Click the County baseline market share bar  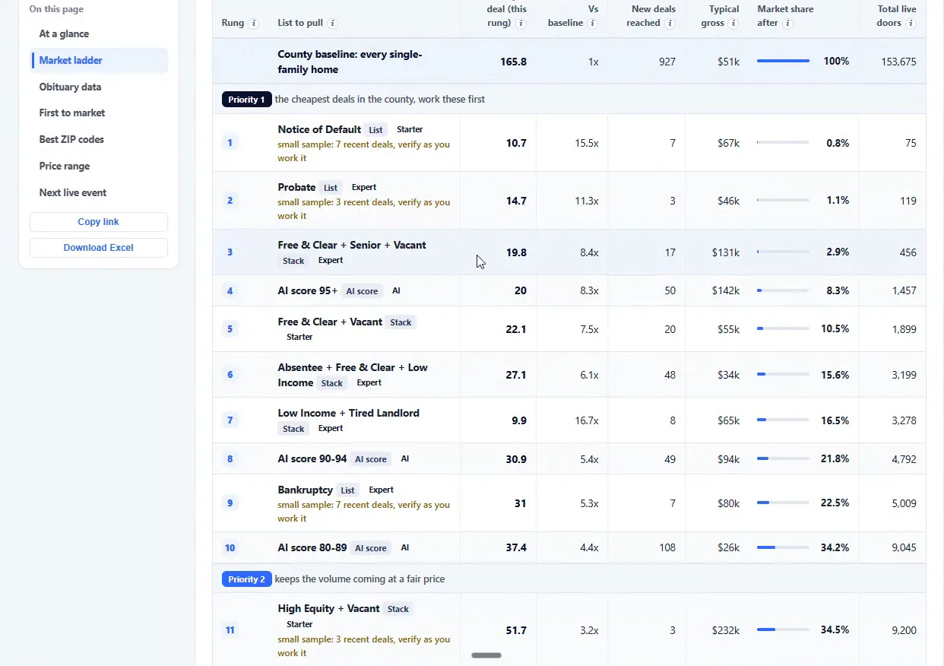[783, 61]
